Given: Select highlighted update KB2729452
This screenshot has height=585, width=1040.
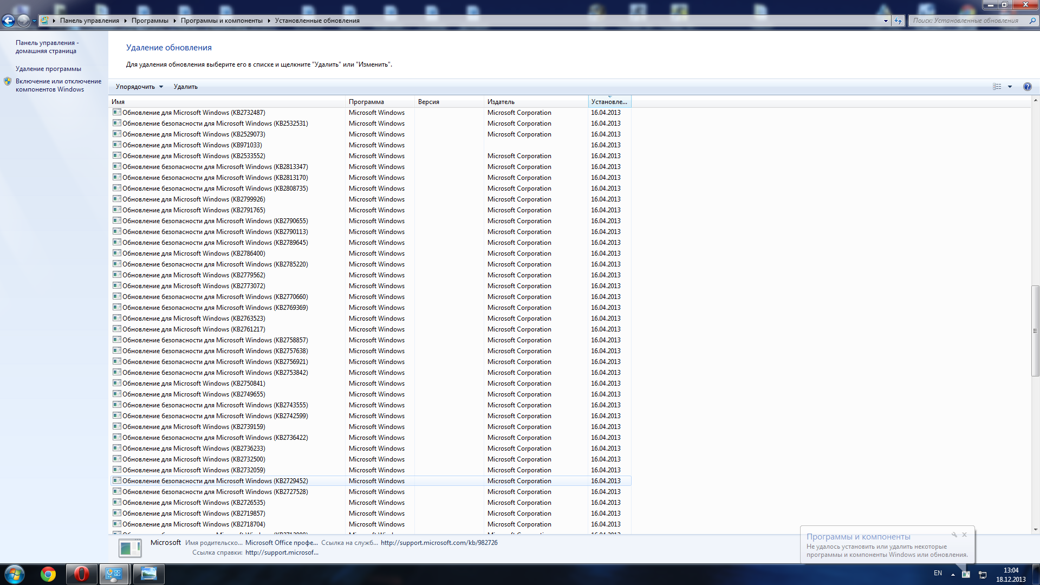Looking at the screenshot, I should [x=371, y=481].
